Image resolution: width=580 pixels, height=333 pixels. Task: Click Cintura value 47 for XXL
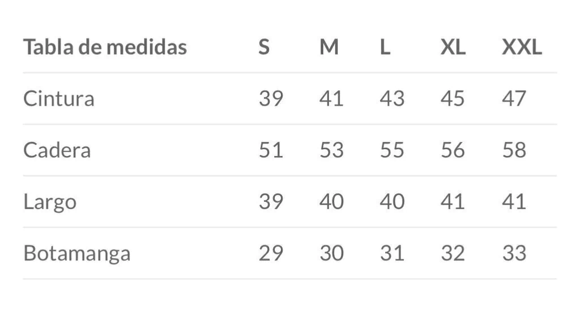tap(514, 98)
